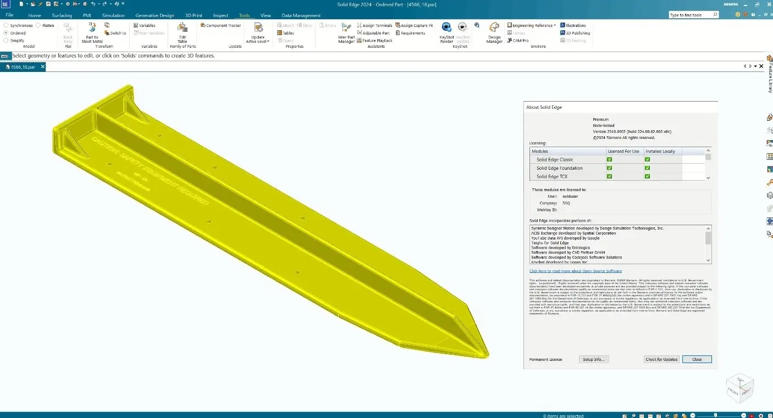Screen dimensions: 773x418
Task: Click the Open folder icon in quick access toolbar
Action: pyautogui.click(x=32, y=4)
